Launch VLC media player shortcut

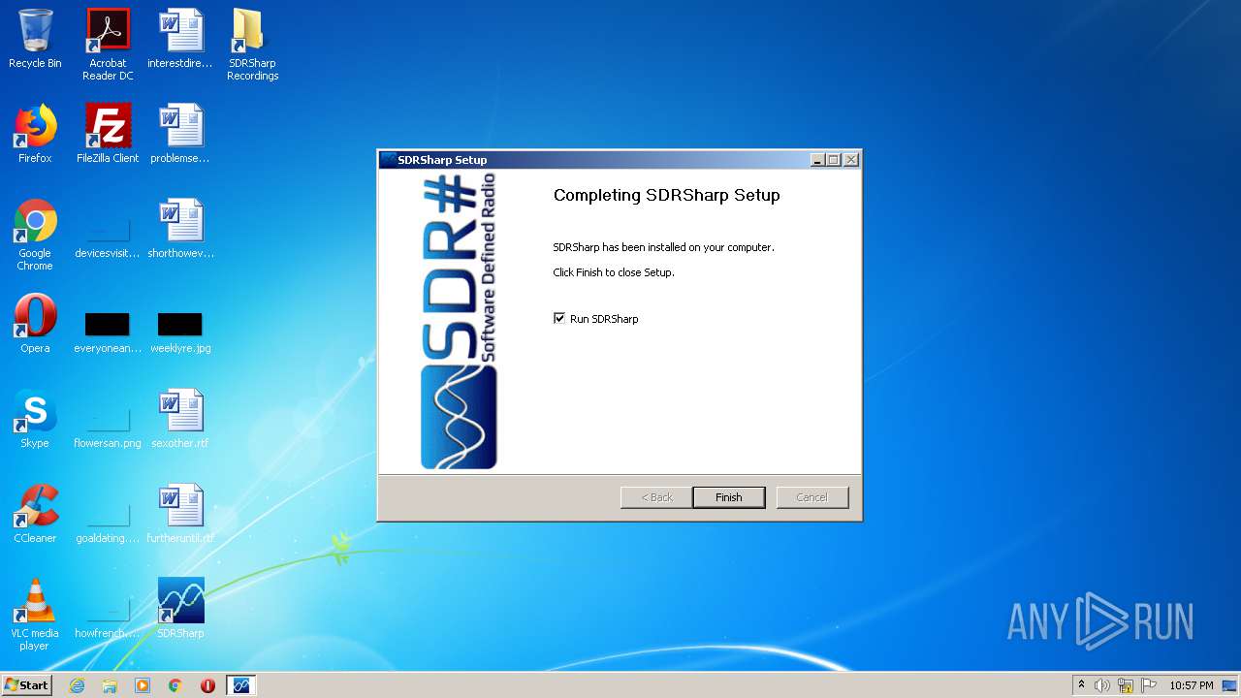(x=35, y=615)
